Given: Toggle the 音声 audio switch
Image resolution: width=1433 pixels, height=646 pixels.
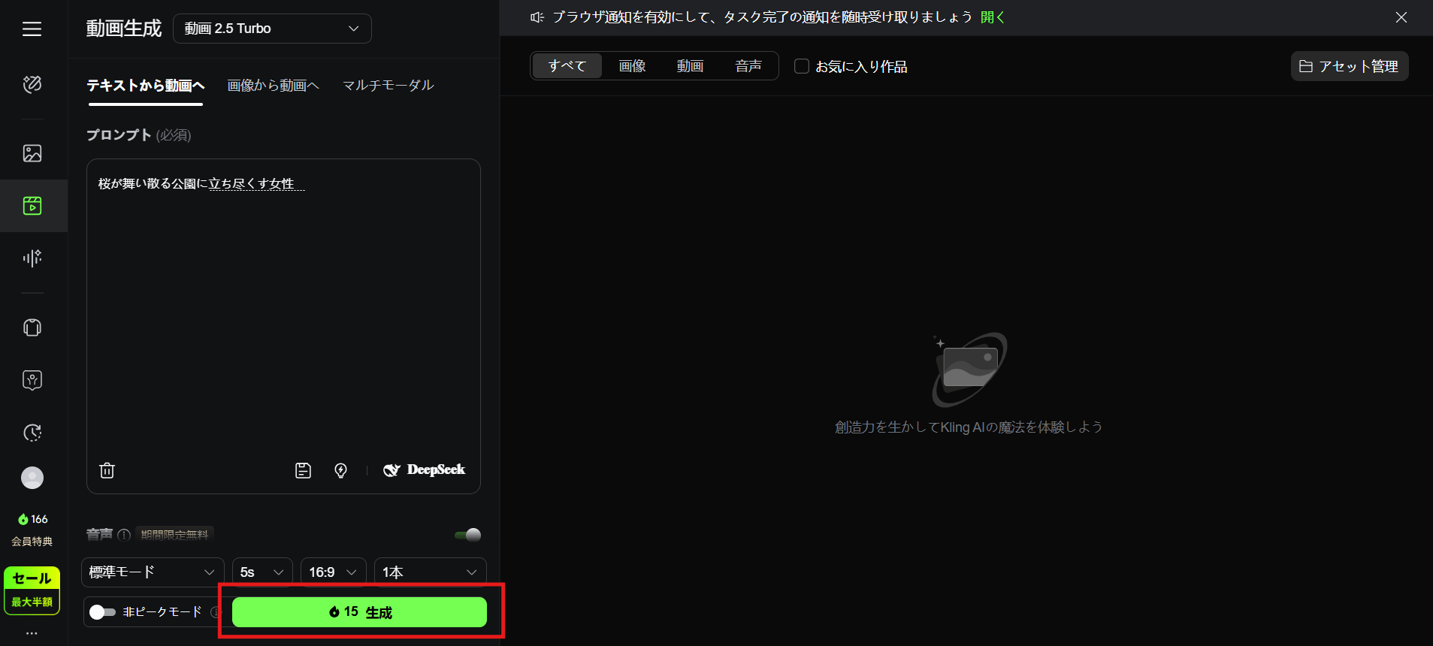Looking at the screenshot, I should [467, 535].
